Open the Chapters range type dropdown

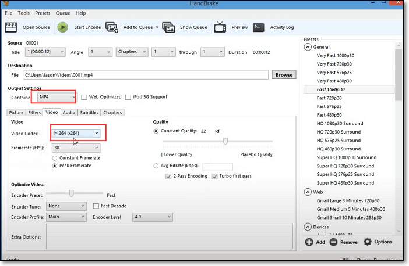pyautogui.click(x=132, y=52)
